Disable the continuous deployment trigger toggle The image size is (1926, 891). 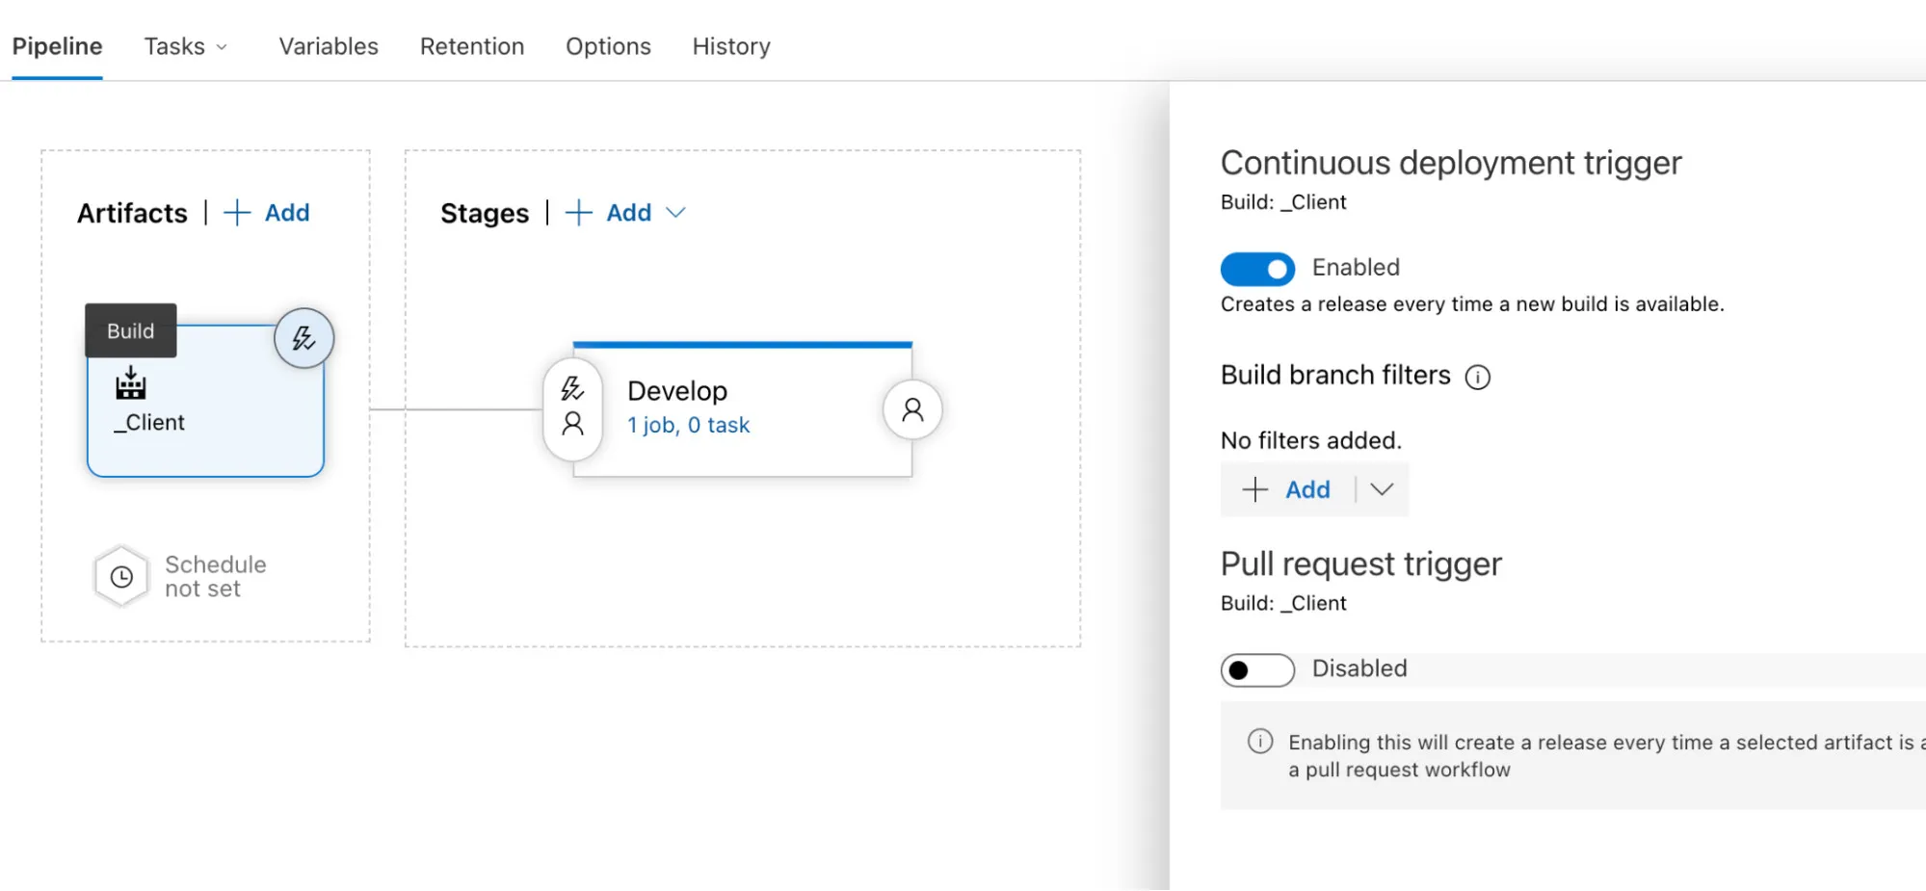pos(1256,269)
